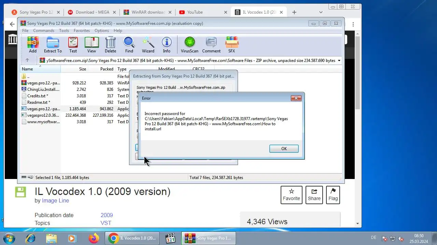This screenshot has width=437, height=245.
Task: Click OK in the Error dialog
Action: click(x=284, y=149)
